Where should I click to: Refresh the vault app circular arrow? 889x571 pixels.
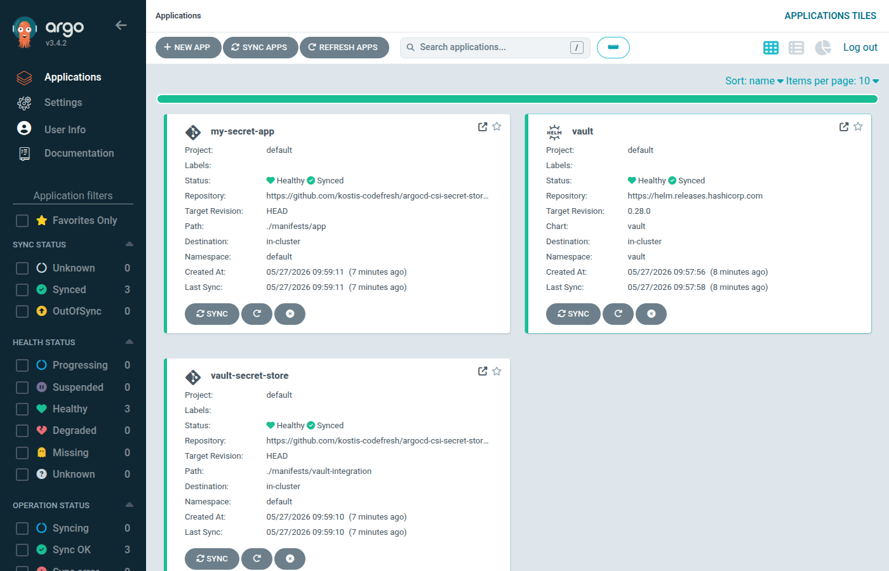click(618, 314)
